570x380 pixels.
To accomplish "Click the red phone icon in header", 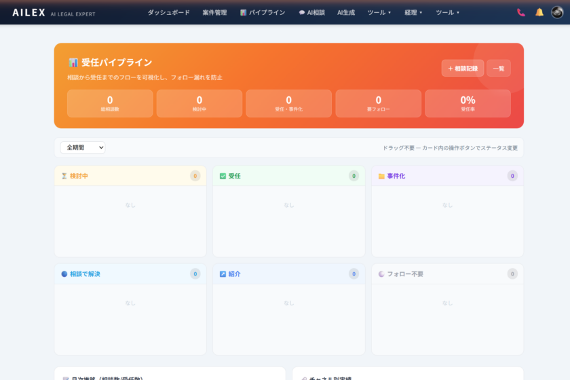I will [x=520, y=12].
